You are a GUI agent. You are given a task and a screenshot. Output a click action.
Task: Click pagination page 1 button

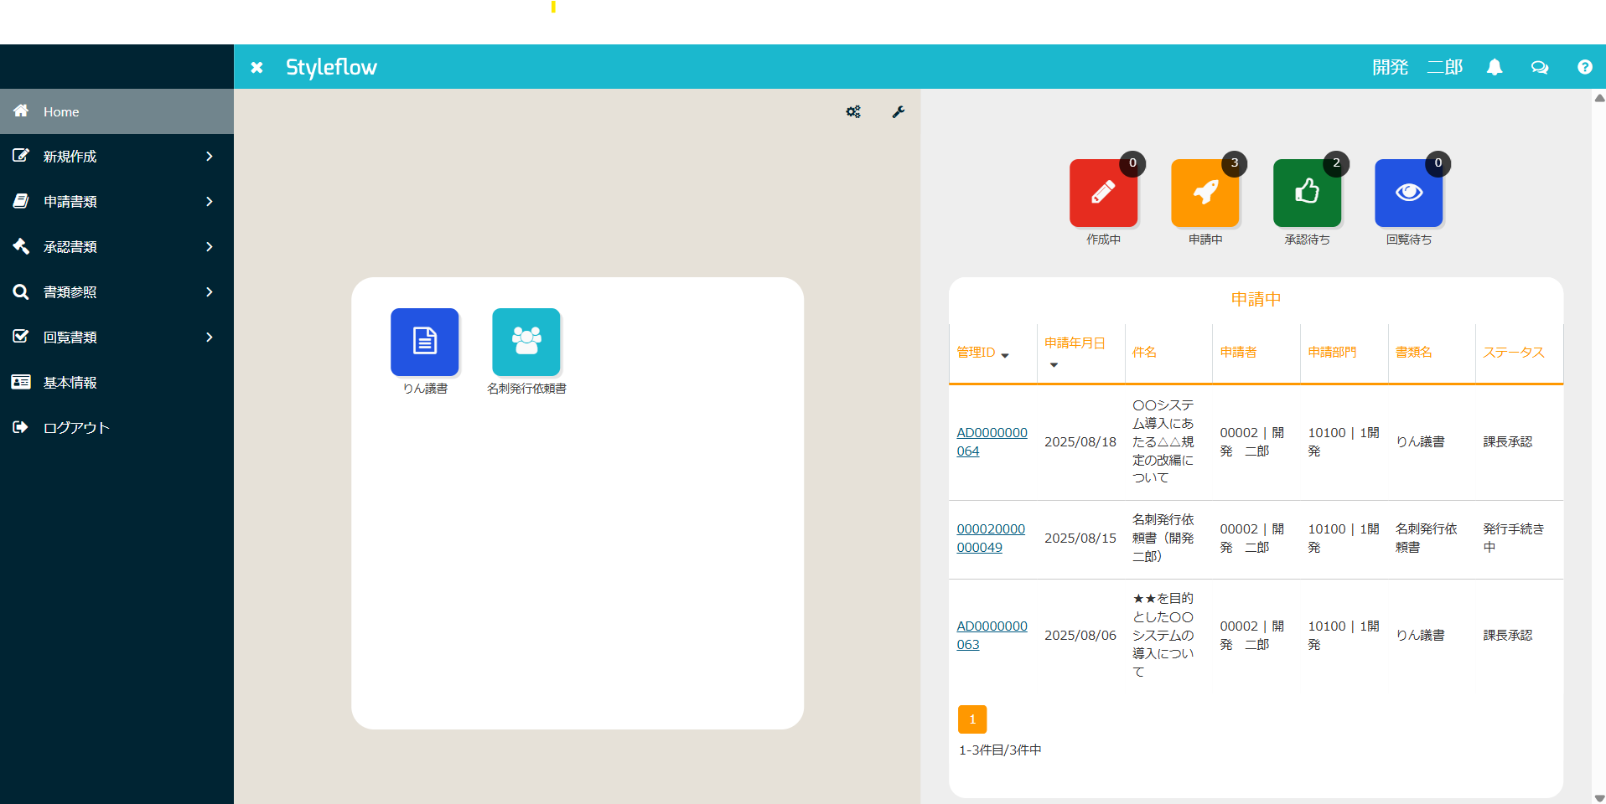[x=972, y=719]
